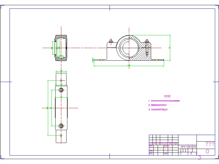Click the magenta notes heading text
The height and width of the screenshot is (164, 219).
[x=167, y=96]
